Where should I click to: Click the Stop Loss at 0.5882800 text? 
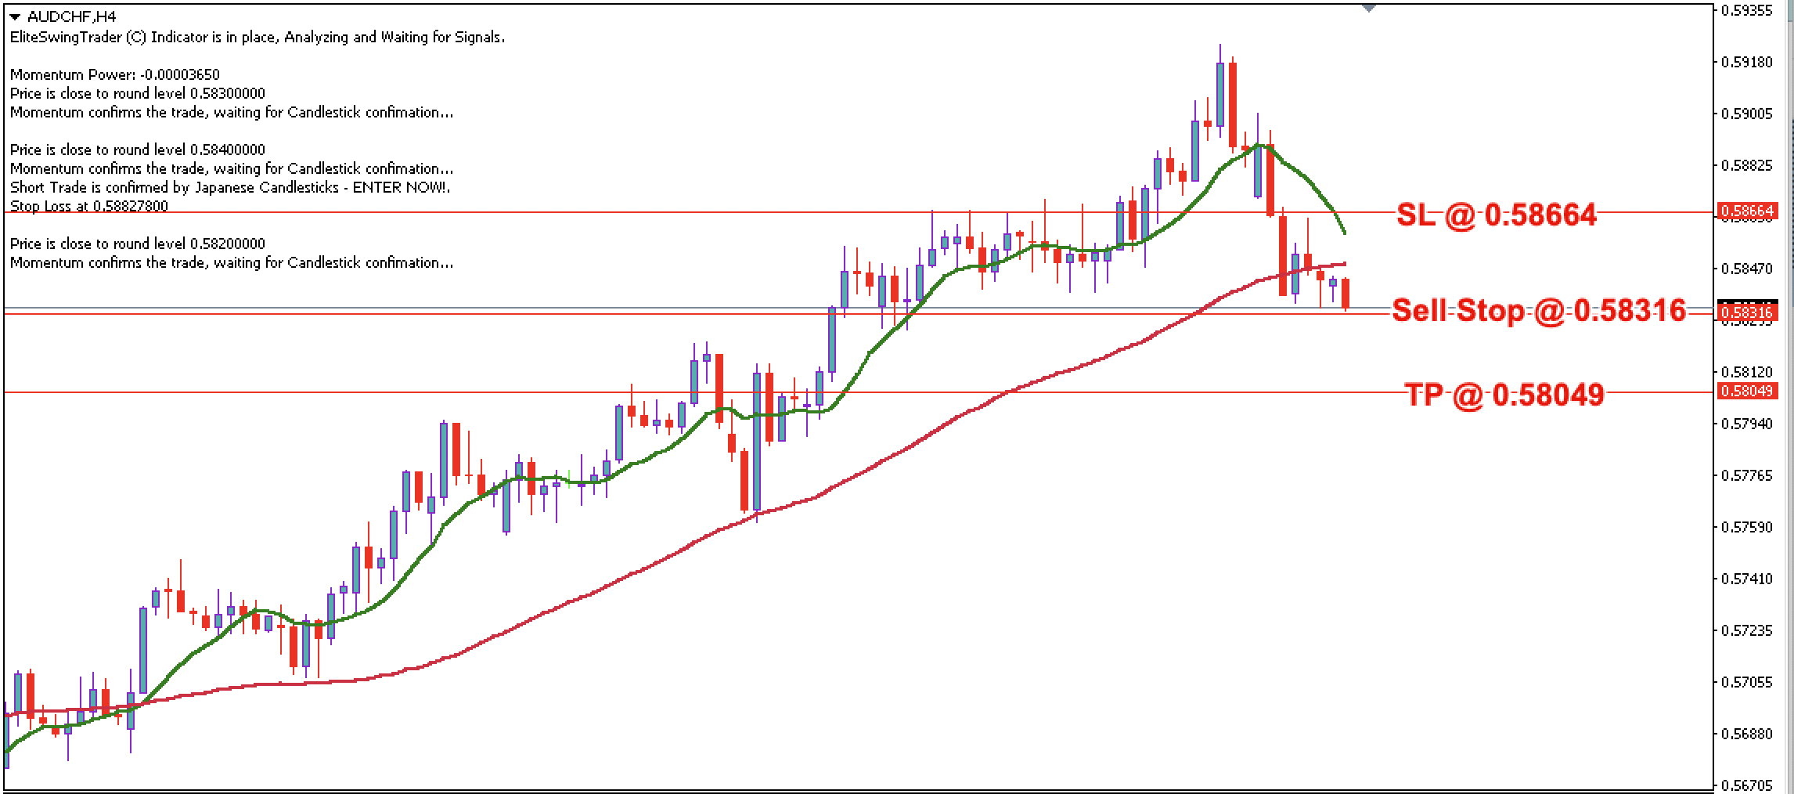pyautogui.click(x=91, y=206)
